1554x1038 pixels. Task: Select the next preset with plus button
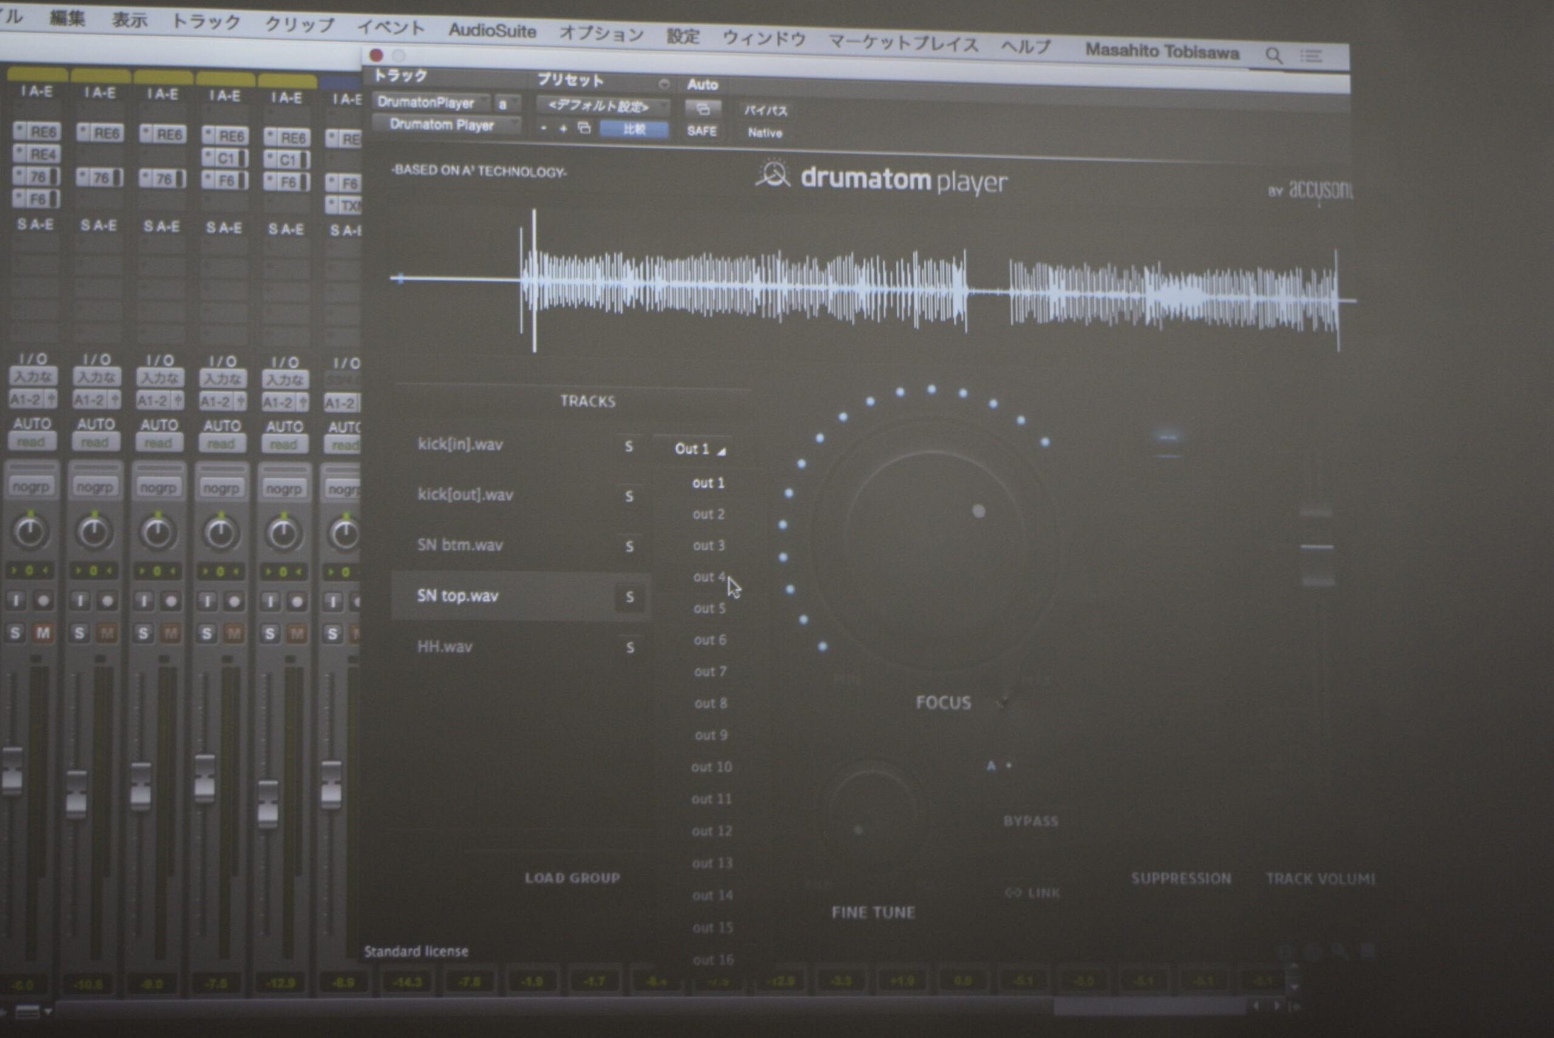coord(563,129)
